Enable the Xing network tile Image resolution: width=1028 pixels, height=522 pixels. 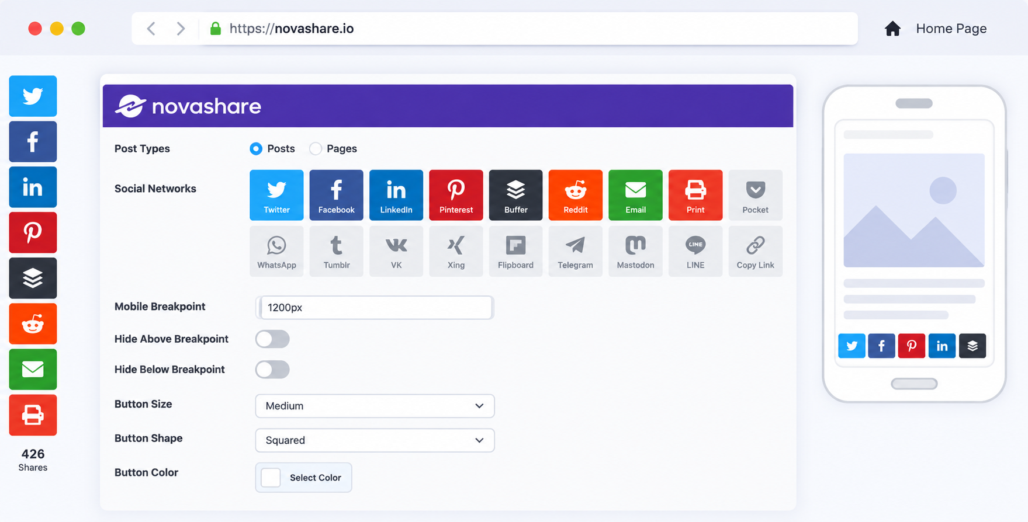456,251
